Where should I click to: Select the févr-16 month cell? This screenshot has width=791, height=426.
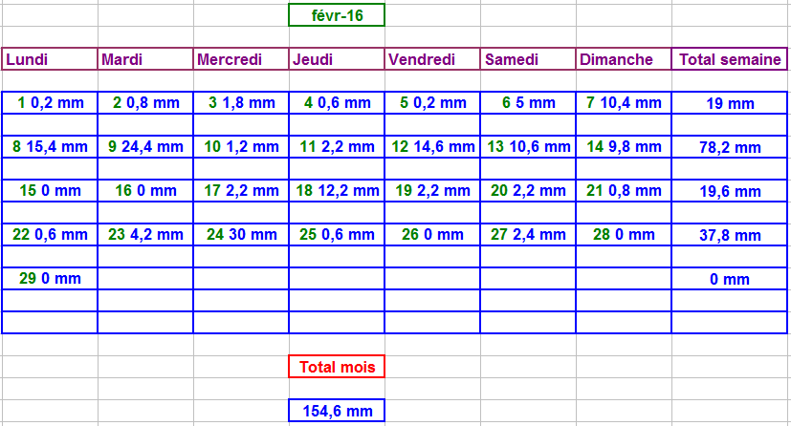(337, 15)
